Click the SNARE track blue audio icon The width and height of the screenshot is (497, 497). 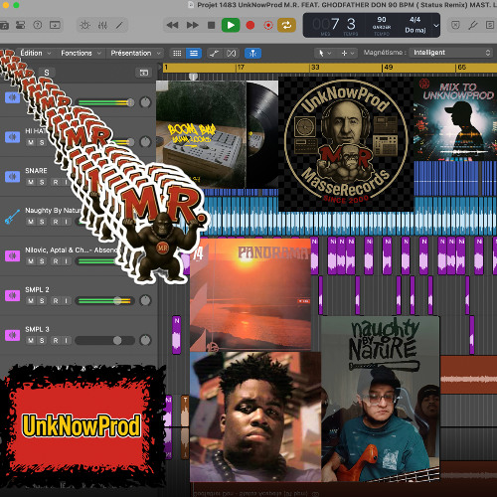(x=12, y=177)
